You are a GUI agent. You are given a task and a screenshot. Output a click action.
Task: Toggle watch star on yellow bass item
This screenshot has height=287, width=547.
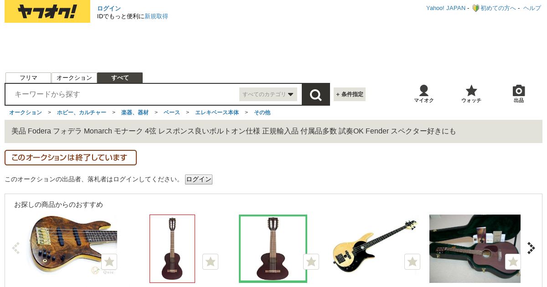click(x=412, y=262)
